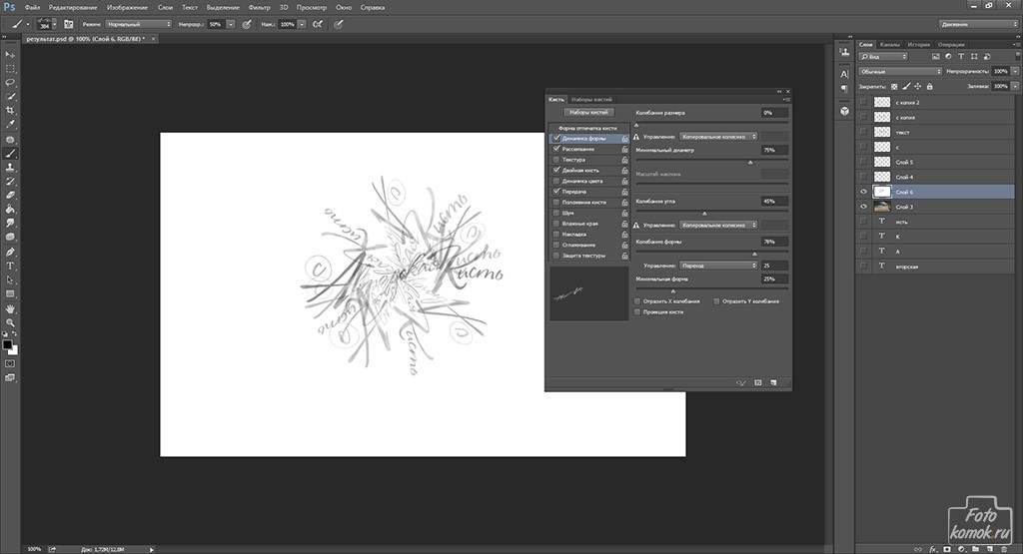Select the layer Слой 6 thumbnail
This screenshot has height=554, width=1023.
882,192
